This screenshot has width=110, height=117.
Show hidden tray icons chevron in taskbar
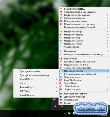(65, 113)
